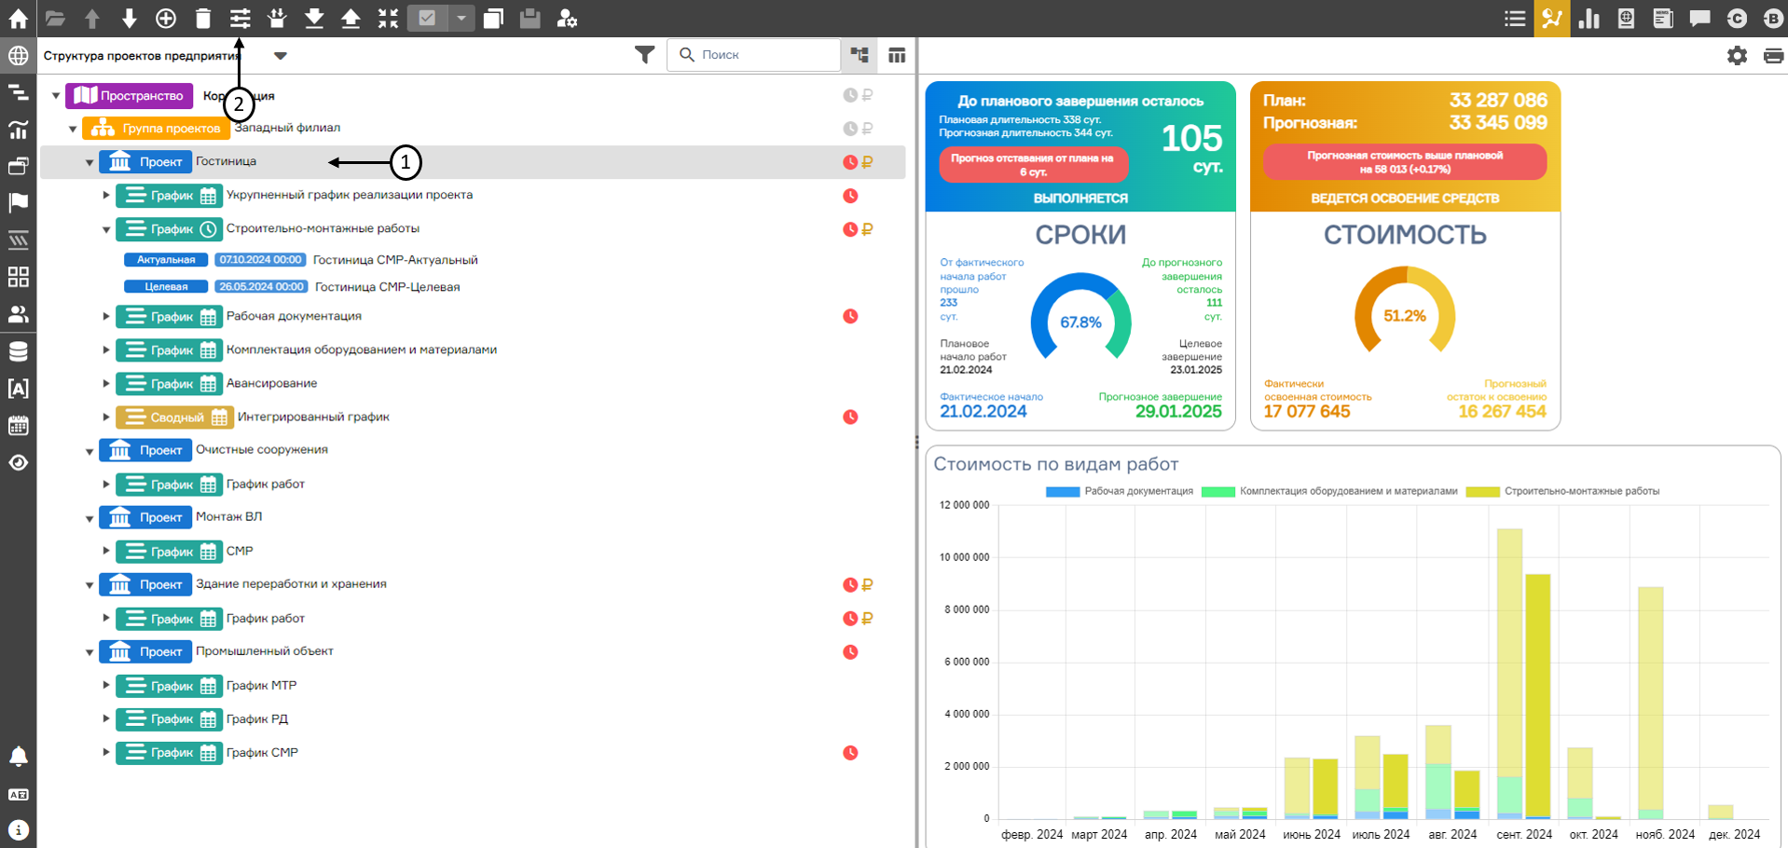Open user settings with the person gear icon
This screenshot has height=848, width=1788.
point(567,18)
